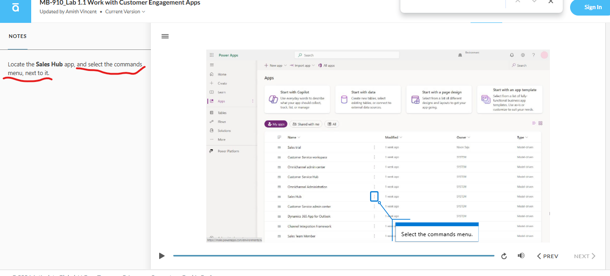Open Flows in left navigation
The image size is (610, 276).
coord(222,122)
